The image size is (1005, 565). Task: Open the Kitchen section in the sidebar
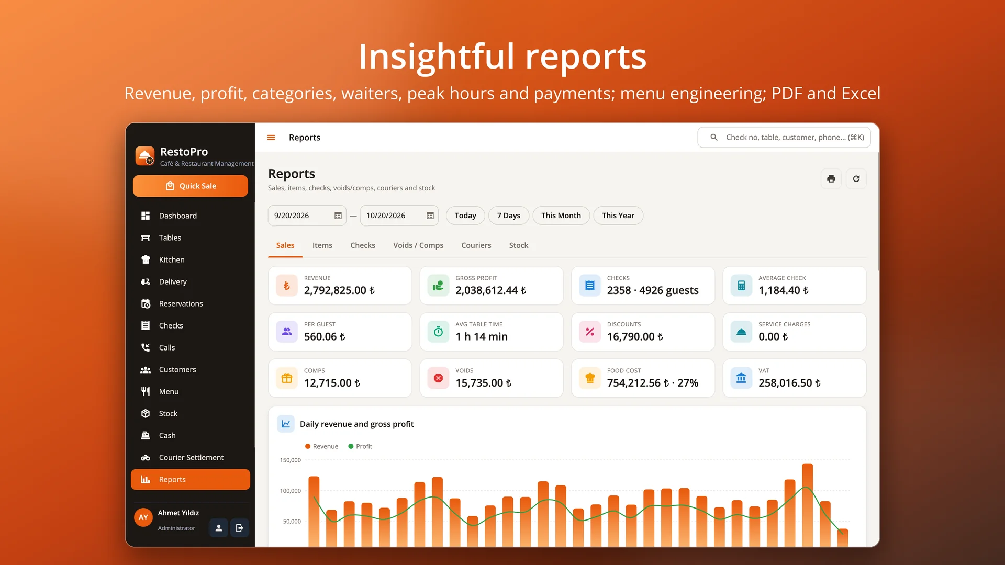(191, 259)
